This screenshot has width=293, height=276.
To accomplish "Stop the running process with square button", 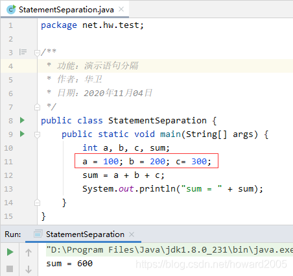I will [10, 269].
